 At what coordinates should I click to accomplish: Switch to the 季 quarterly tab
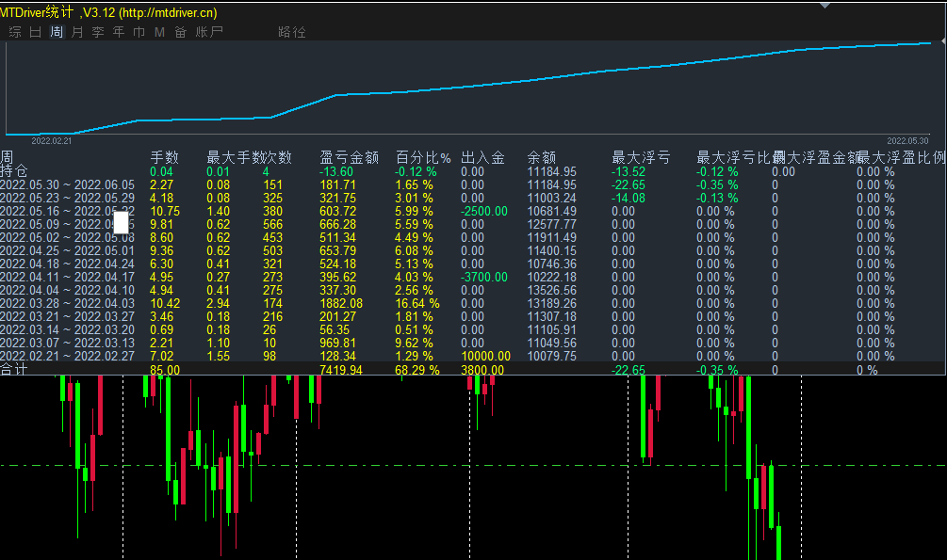pos(98,32)
